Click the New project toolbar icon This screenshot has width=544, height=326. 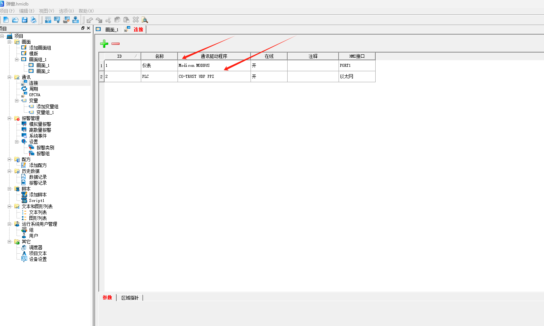pos(6,20)
